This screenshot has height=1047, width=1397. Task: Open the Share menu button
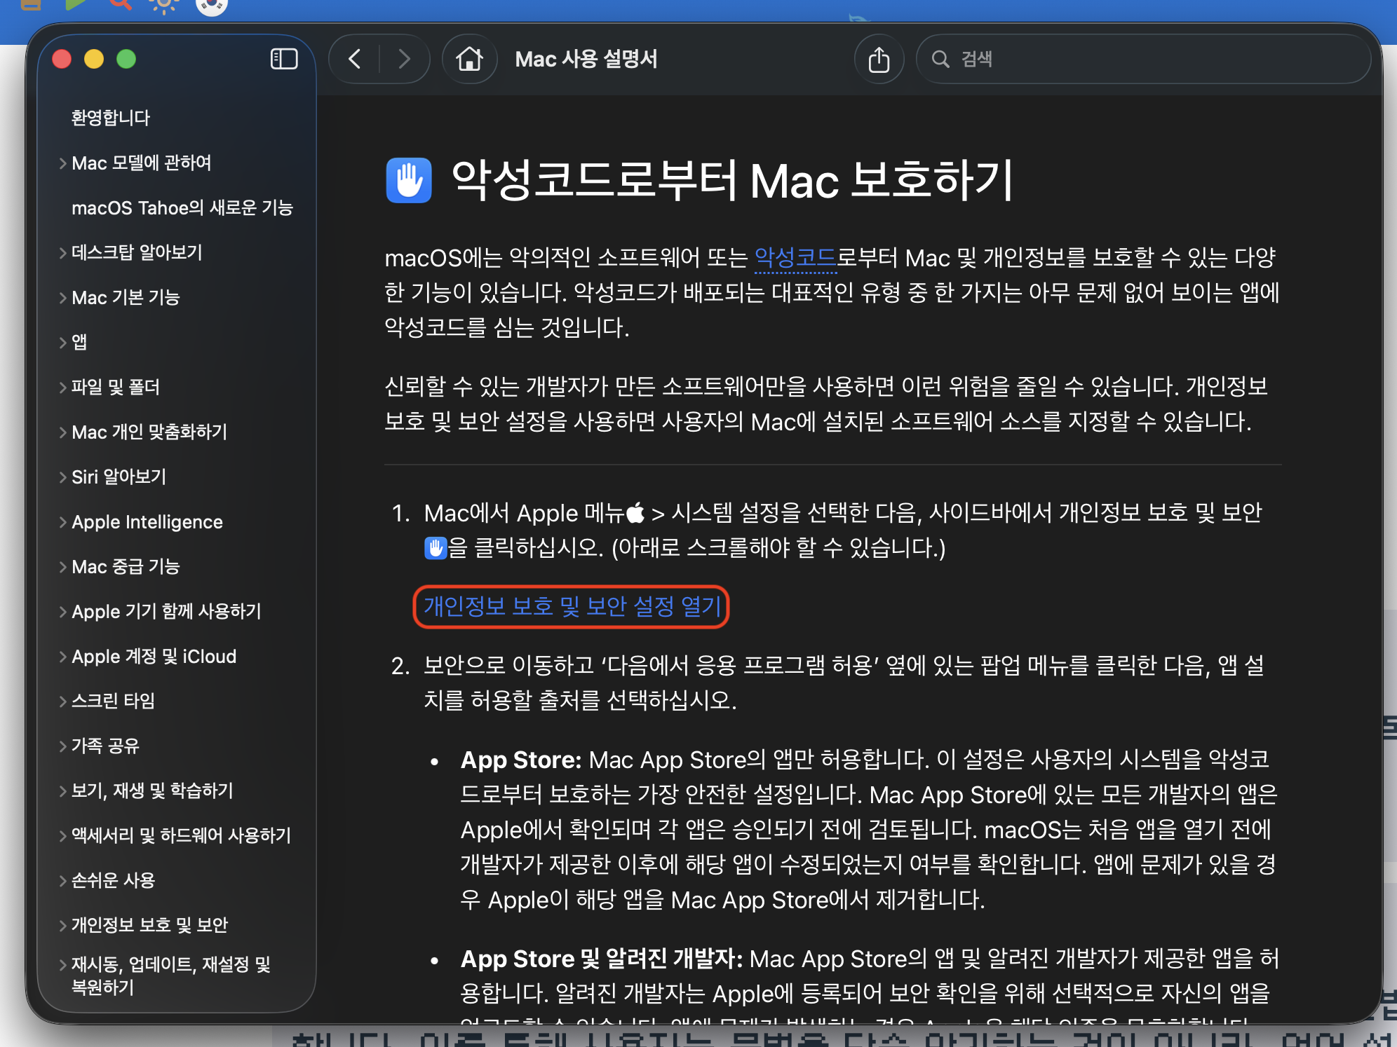[x=879, y=59]
